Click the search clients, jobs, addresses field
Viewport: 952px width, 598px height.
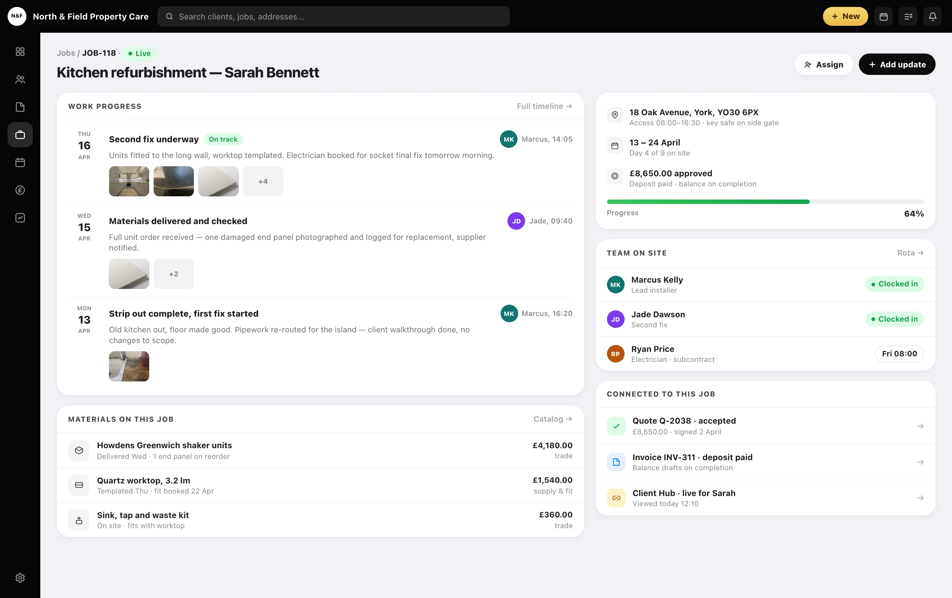click(333, 17)
